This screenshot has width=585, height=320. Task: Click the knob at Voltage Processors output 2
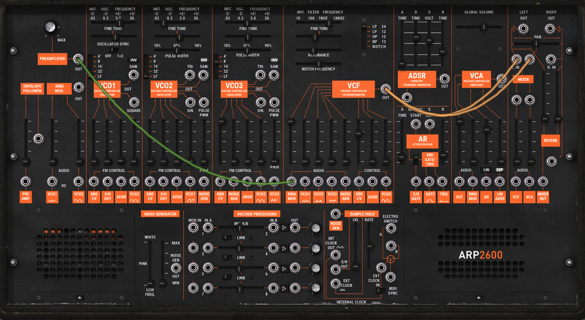(x=315, y=228)
